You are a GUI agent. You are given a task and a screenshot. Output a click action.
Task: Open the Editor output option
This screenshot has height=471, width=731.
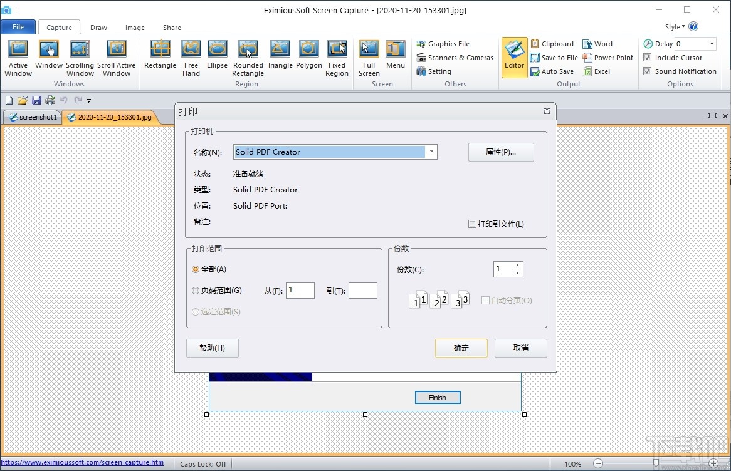[514, 56]
